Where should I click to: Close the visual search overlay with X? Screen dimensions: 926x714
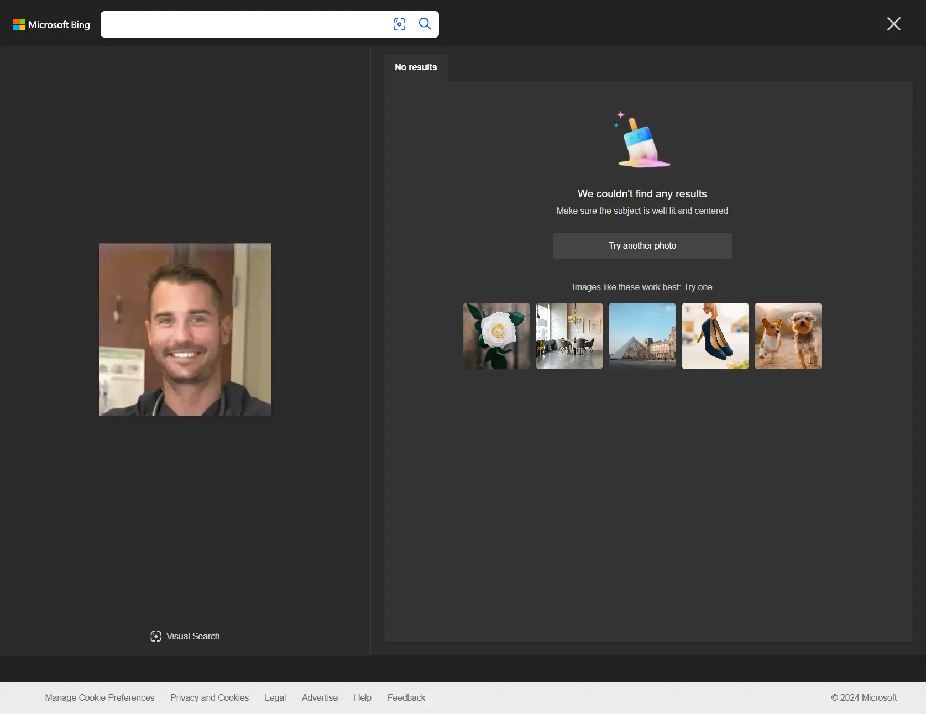coord(893,24)
